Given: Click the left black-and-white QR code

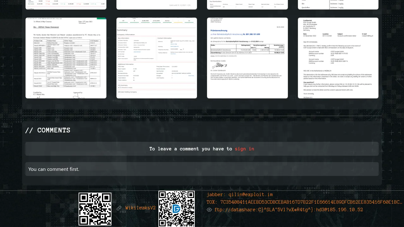Looking at the screenshot, I should (95, 209).
